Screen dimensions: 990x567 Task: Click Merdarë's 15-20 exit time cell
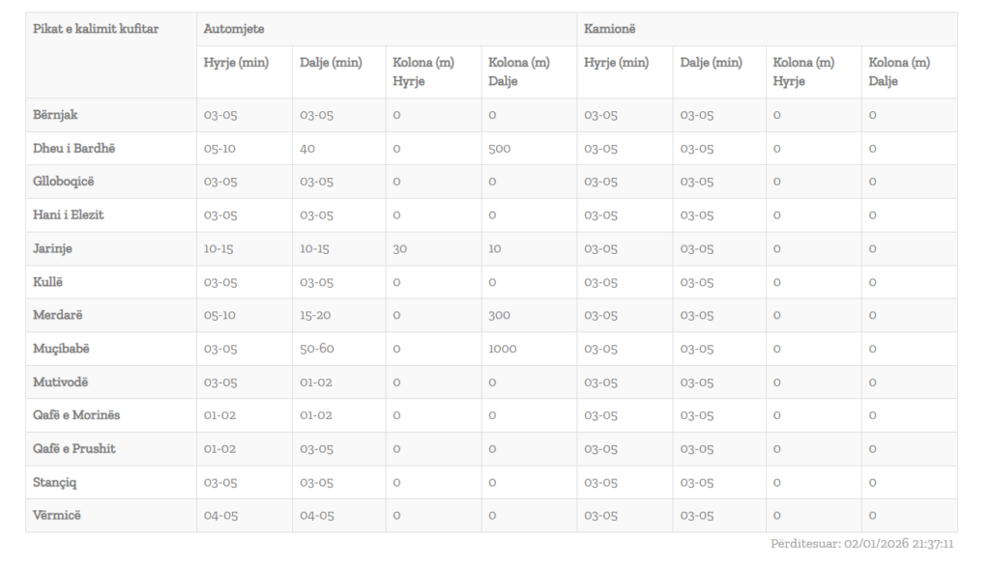(x=315, y=315)
